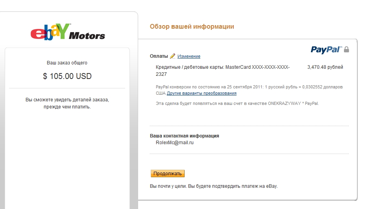Click the gray padlock security icon

pyautogui.click(x=347, y=49)
